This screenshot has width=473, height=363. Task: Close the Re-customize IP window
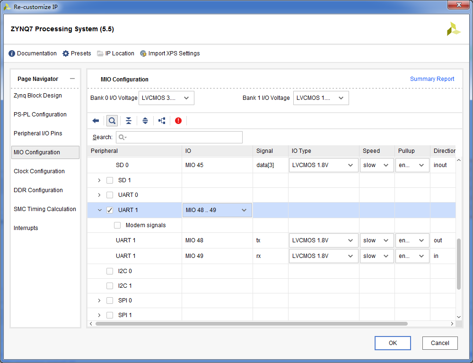459,5
